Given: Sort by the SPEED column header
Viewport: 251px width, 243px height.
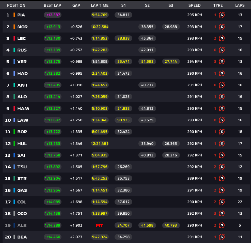Looking at the screenshot, I should (x=194, y=5).
